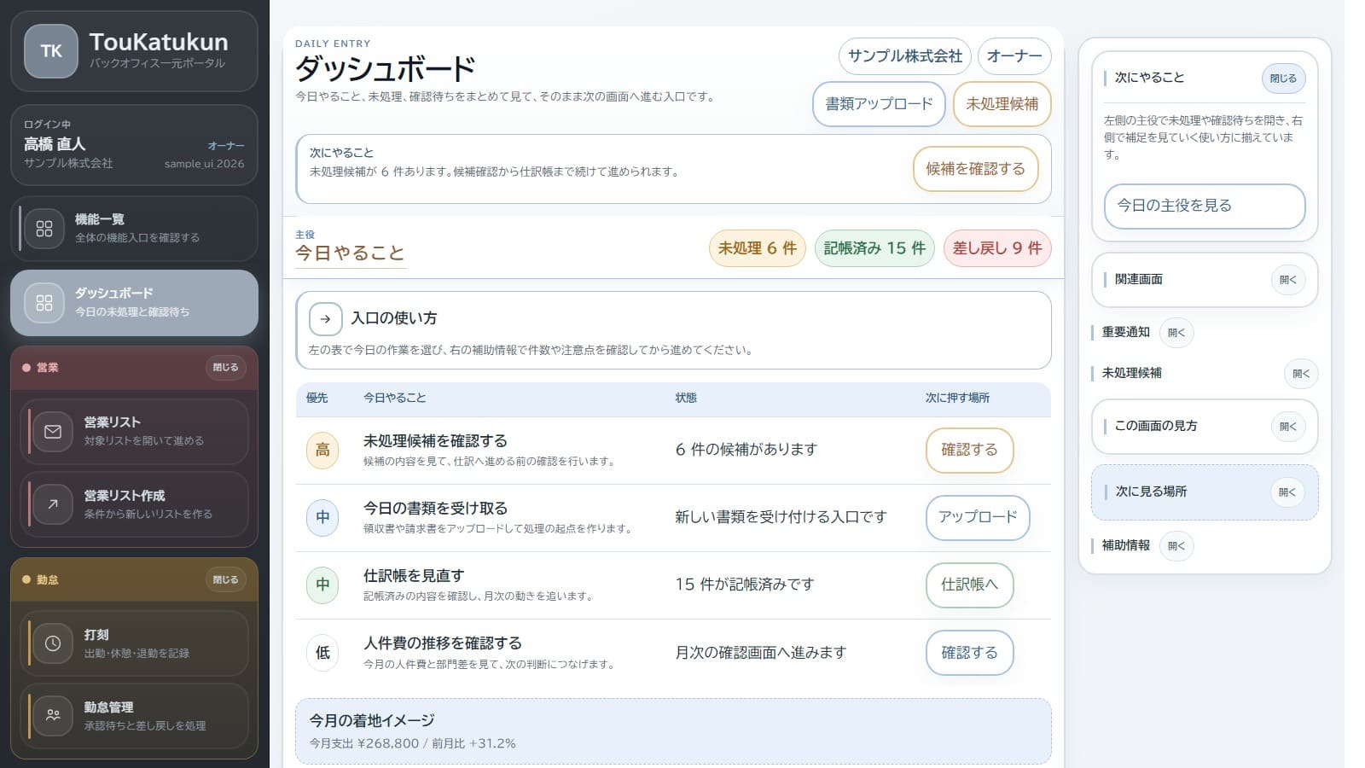This screenshot has width=1365, height=768.
Task: Click the 入口の使い方 heading
Action: (x=394, y=318)
